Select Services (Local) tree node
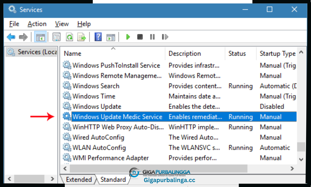 tap(32, 52)
